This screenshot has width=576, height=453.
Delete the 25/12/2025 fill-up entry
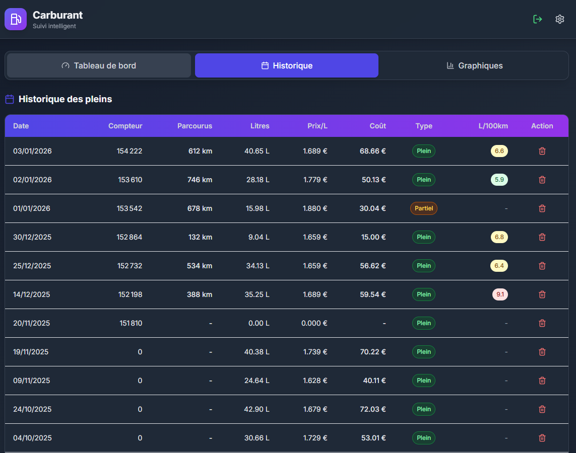click(542, 266)
